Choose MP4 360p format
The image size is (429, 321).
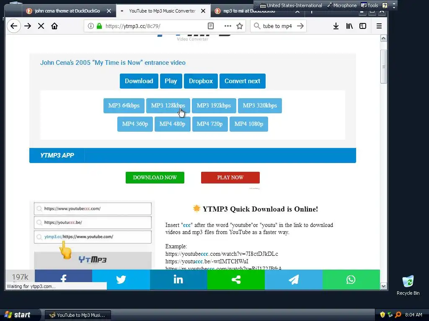(x=135, y=124)
